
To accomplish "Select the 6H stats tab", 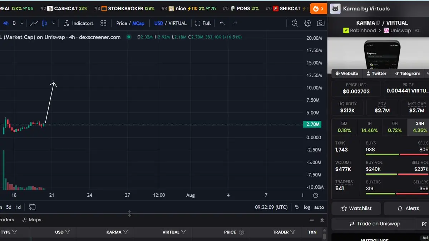I will tap(395, 127).
